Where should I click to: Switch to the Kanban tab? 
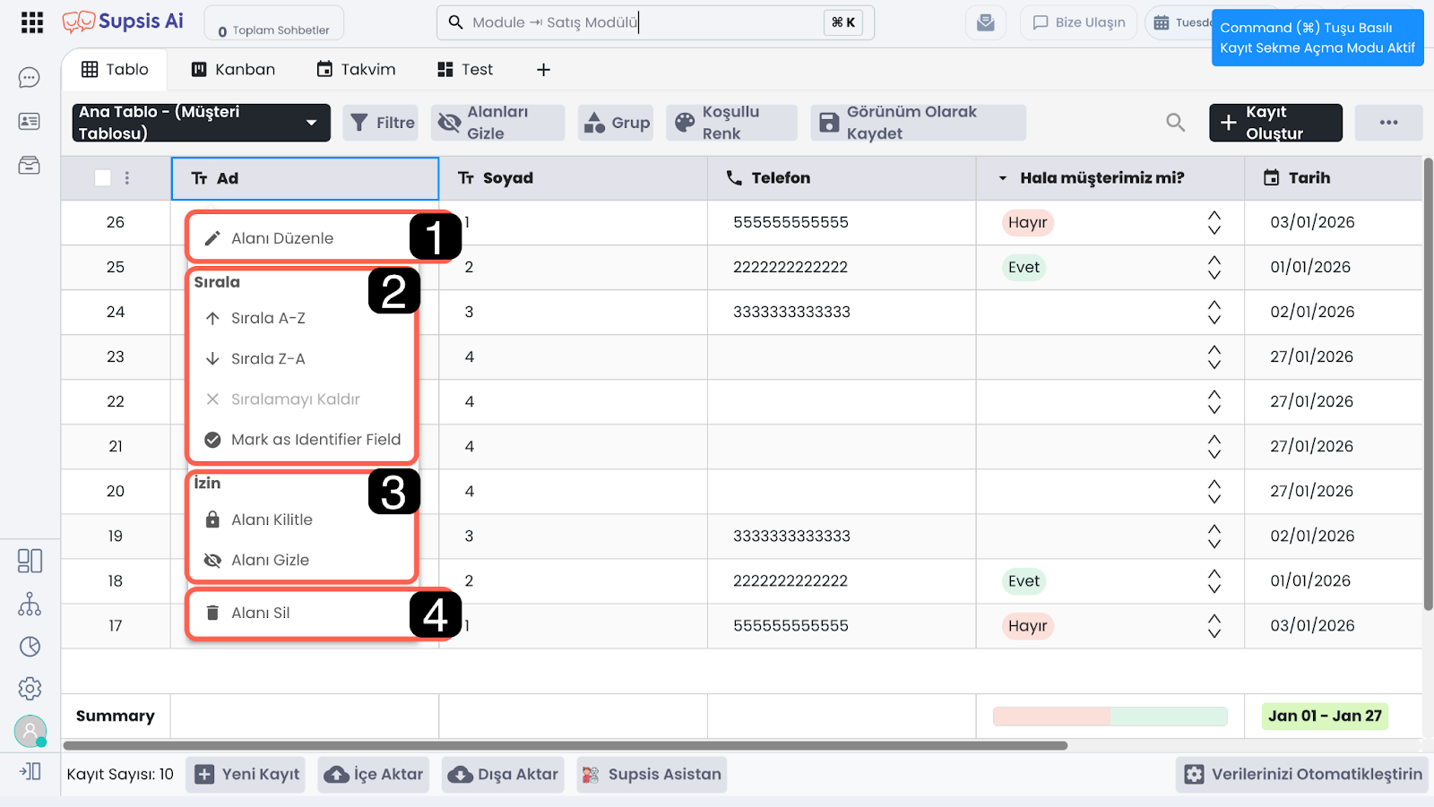pyautogui.click(x=233, y=70)
